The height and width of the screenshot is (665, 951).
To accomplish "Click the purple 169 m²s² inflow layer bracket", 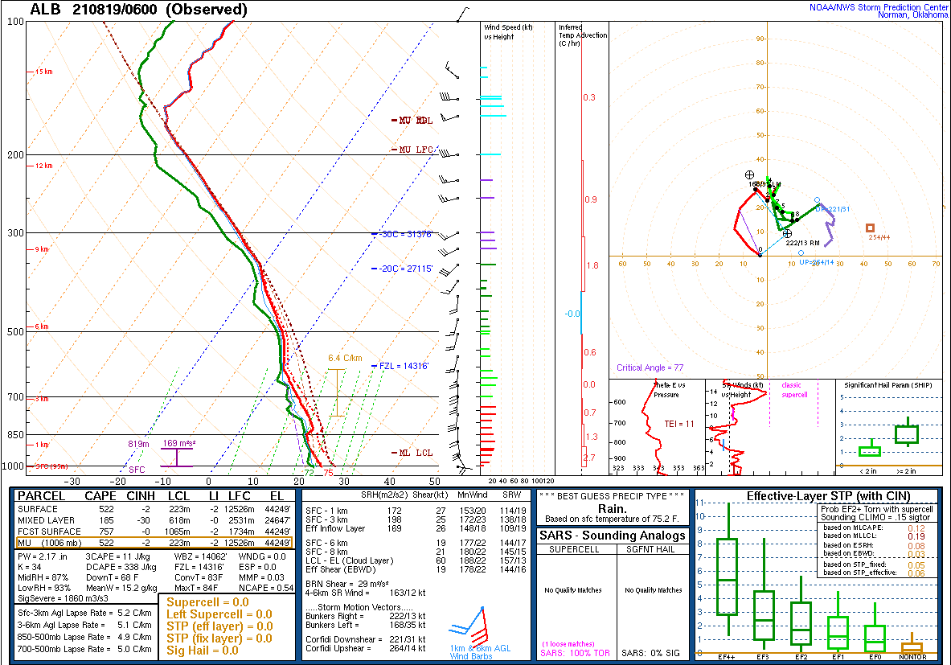I will tap(177, 457).
